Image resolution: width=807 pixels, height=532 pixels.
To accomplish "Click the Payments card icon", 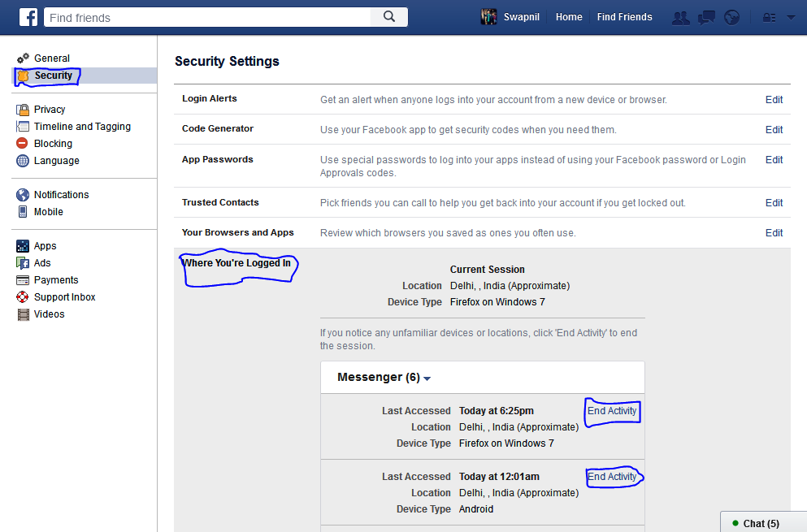I will (23, 280).
